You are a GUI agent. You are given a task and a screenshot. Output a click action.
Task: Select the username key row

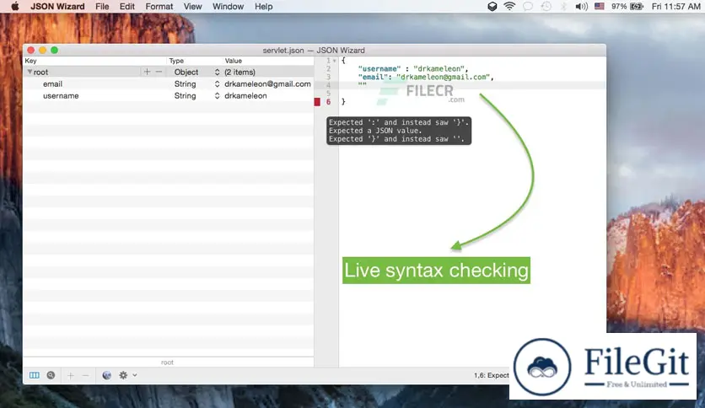click(x=61, y=96)
